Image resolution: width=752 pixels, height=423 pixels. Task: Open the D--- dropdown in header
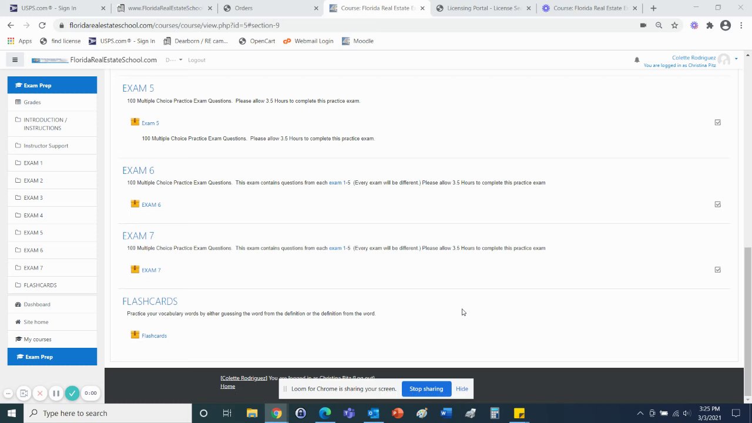173,60
